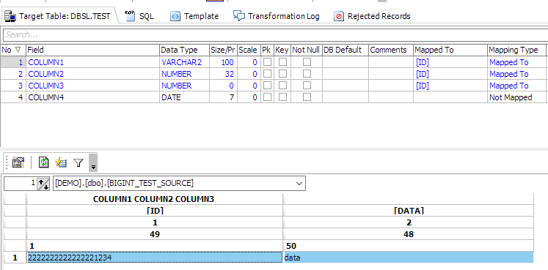Click the record number input box
Image resolution: width=548 pixels, height=270 pixels.
point(21,183)
